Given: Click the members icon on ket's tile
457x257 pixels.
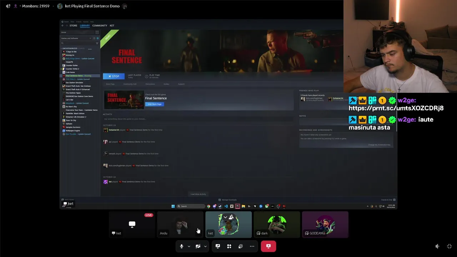Looking at the screenshot, I should click(x=231, y=217).
